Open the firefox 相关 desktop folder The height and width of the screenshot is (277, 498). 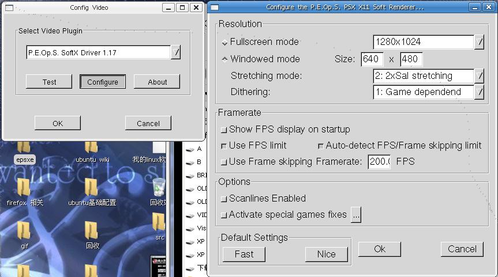pos(25,192)
